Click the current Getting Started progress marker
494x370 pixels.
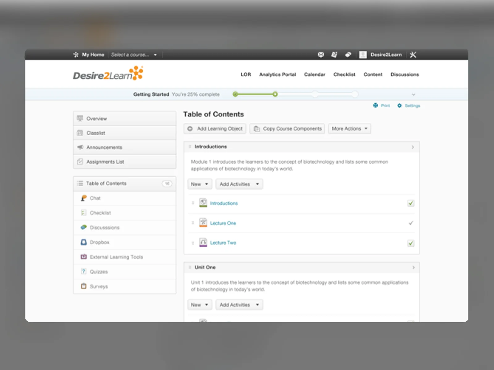pos(275,94)
